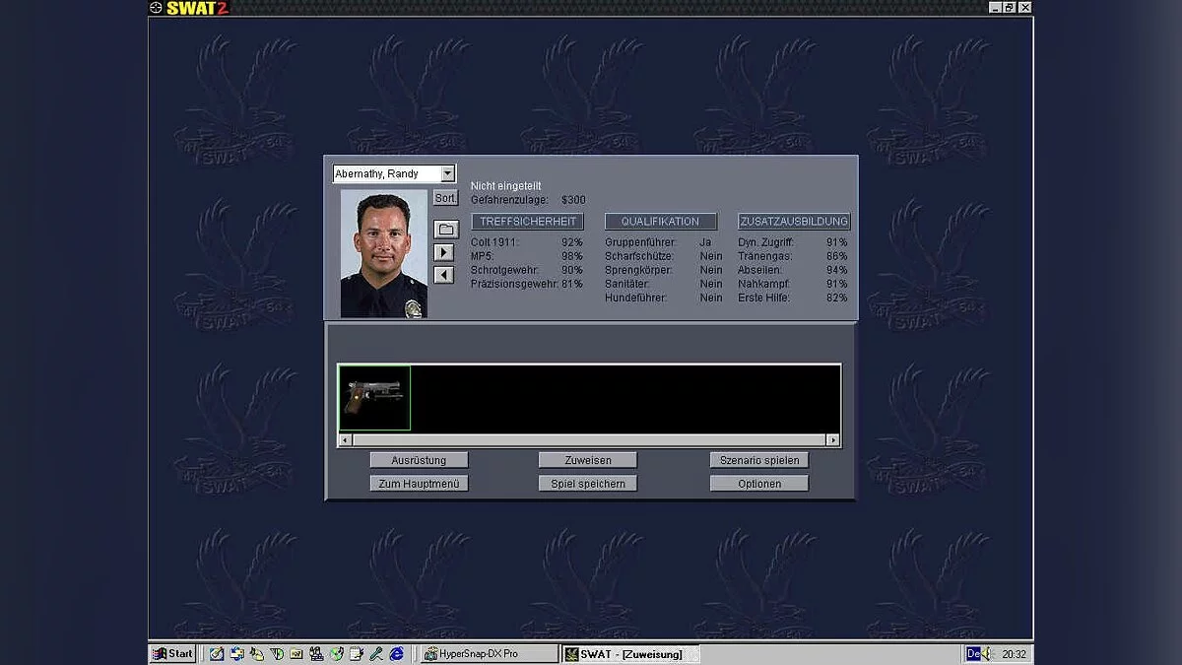Viewport: 1182px width, 665px height.
Task: Go to previous officer with left arrow
Action: click(444, 275)
